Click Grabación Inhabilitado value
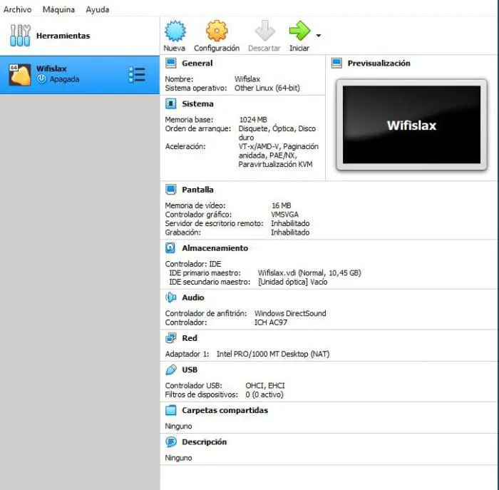499x490 pixels. [290, 232]
